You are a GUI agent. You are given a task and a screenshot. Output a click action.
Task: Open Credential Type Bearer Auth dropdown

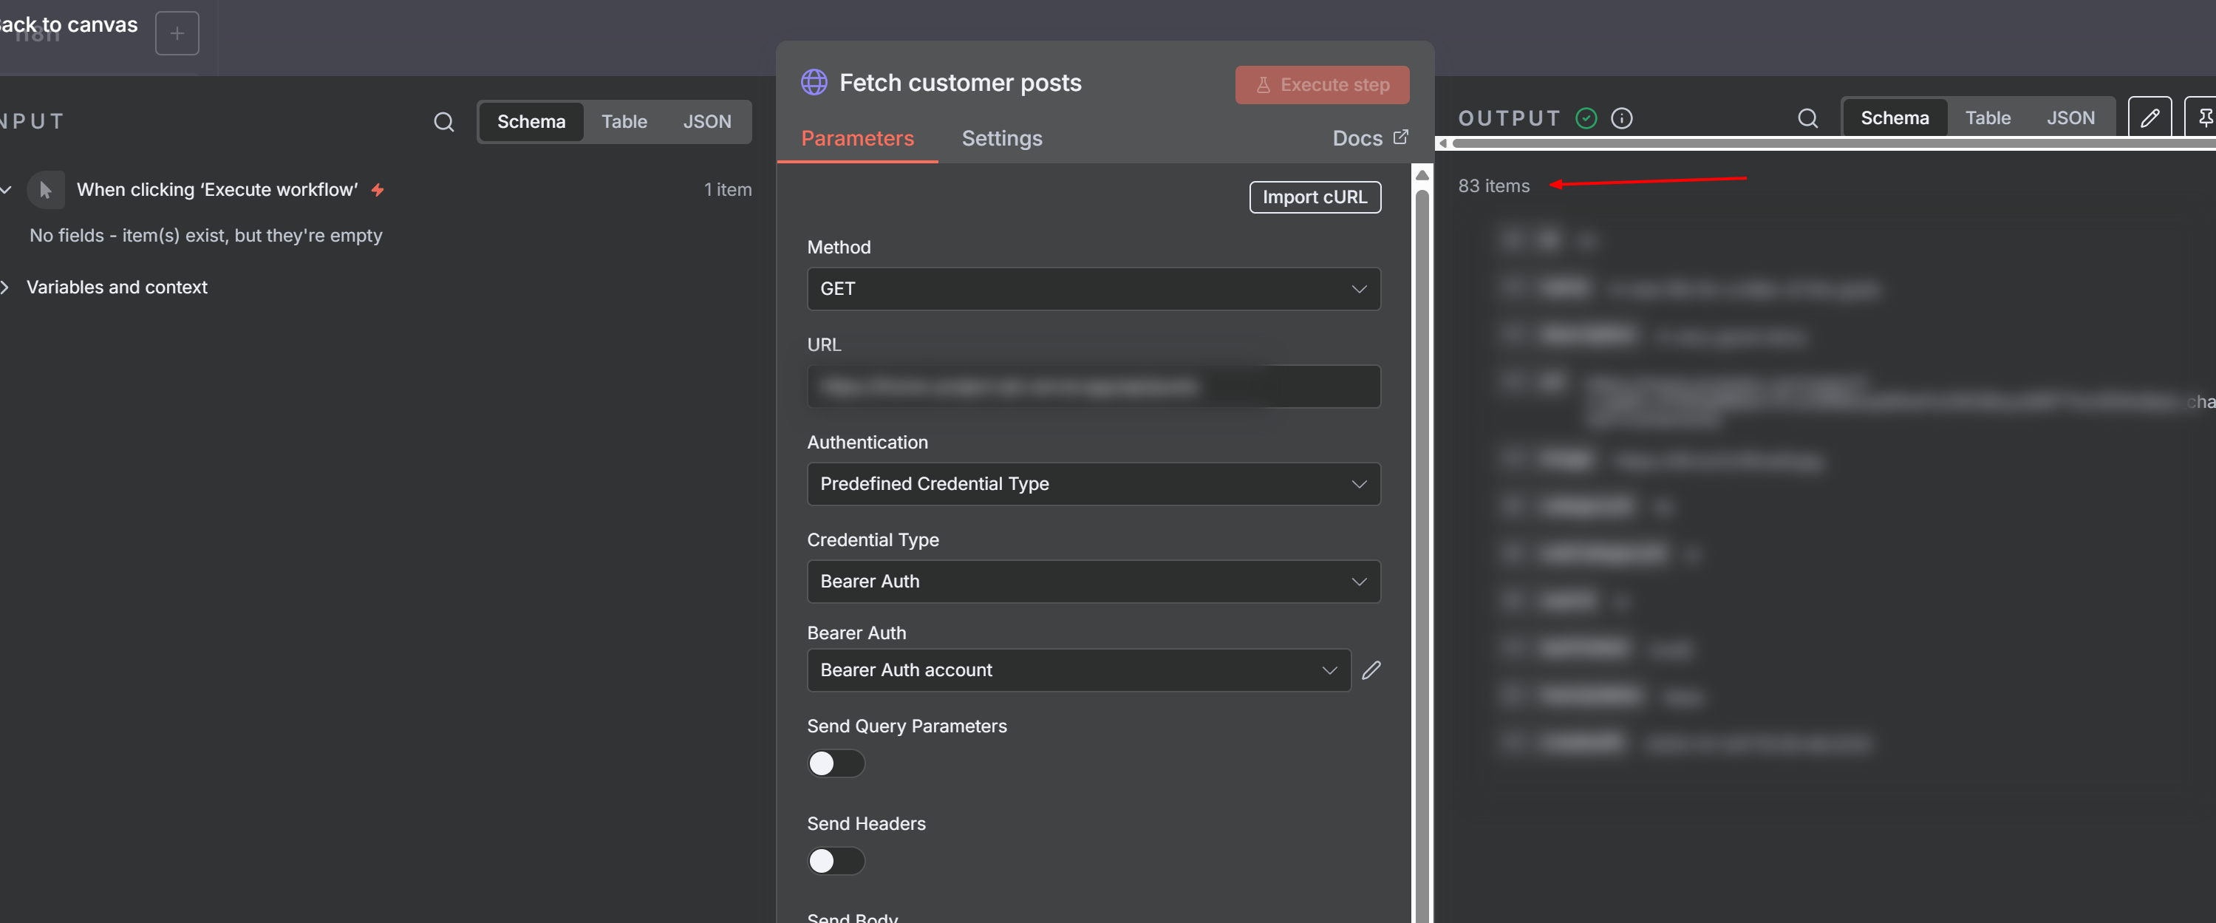[1094, 582]
